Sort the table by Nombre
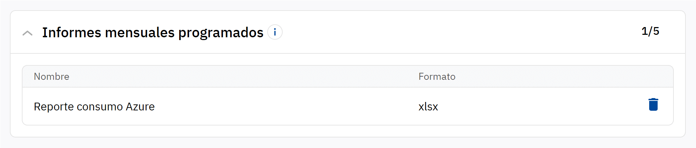696x148 pixels. (x=51, y=77)
